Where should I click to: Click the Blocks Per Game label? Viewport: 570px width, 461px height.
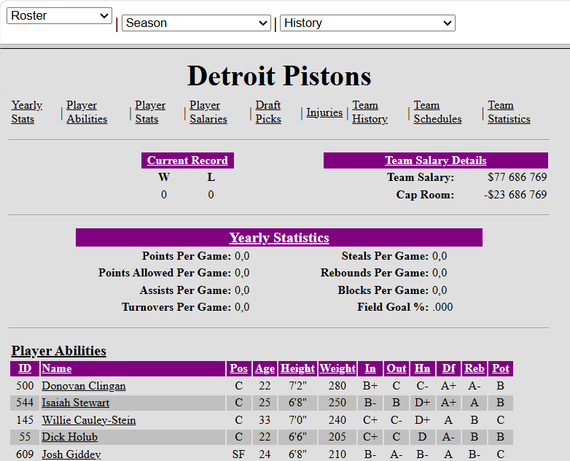click(x=383, y=290)
